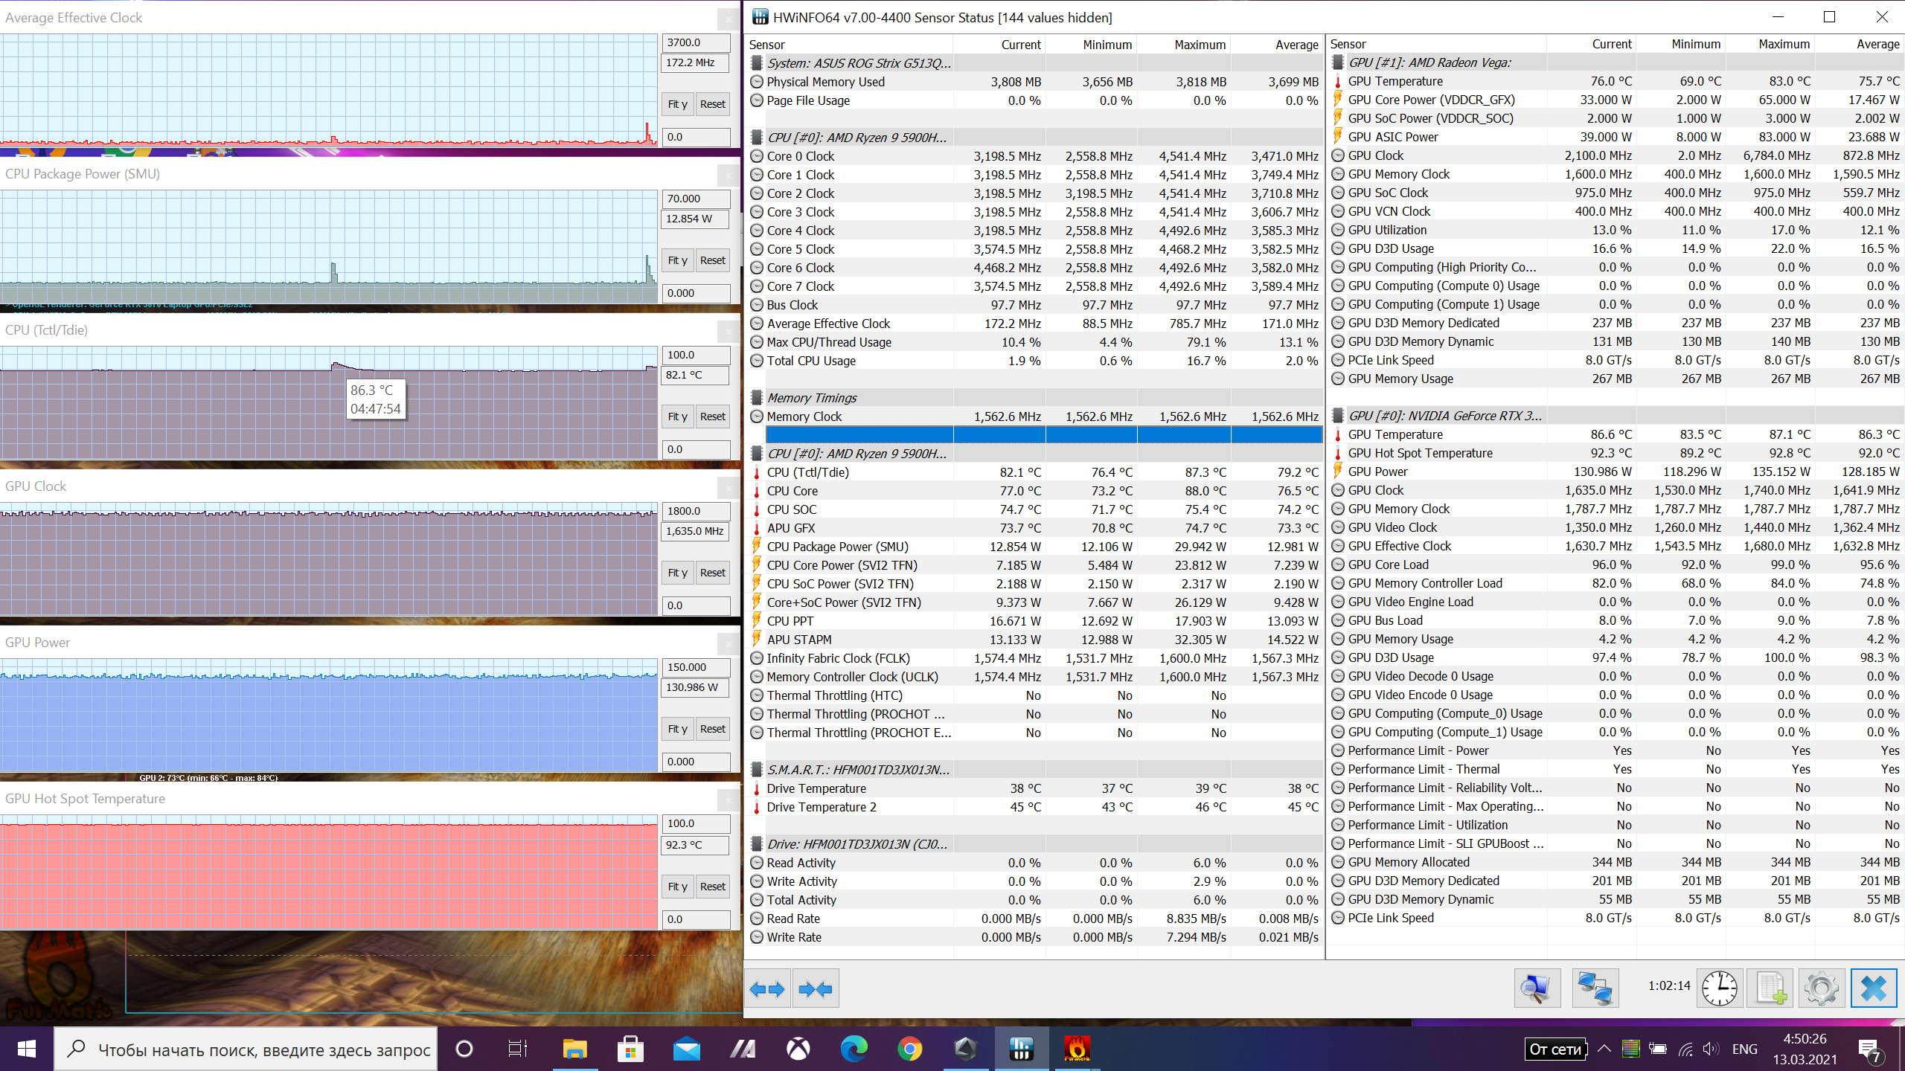This screenshot has width=1905, height=1071.
Task: Click the taskbar clock showing 4:50:26
Action: coord(1805,1049)
